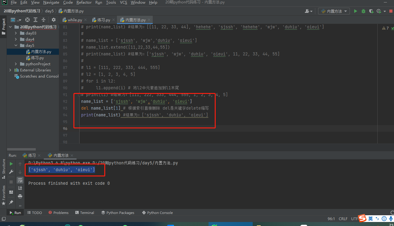Run with coverage shield icon
The image size is (394, 226).
(371, 11)
